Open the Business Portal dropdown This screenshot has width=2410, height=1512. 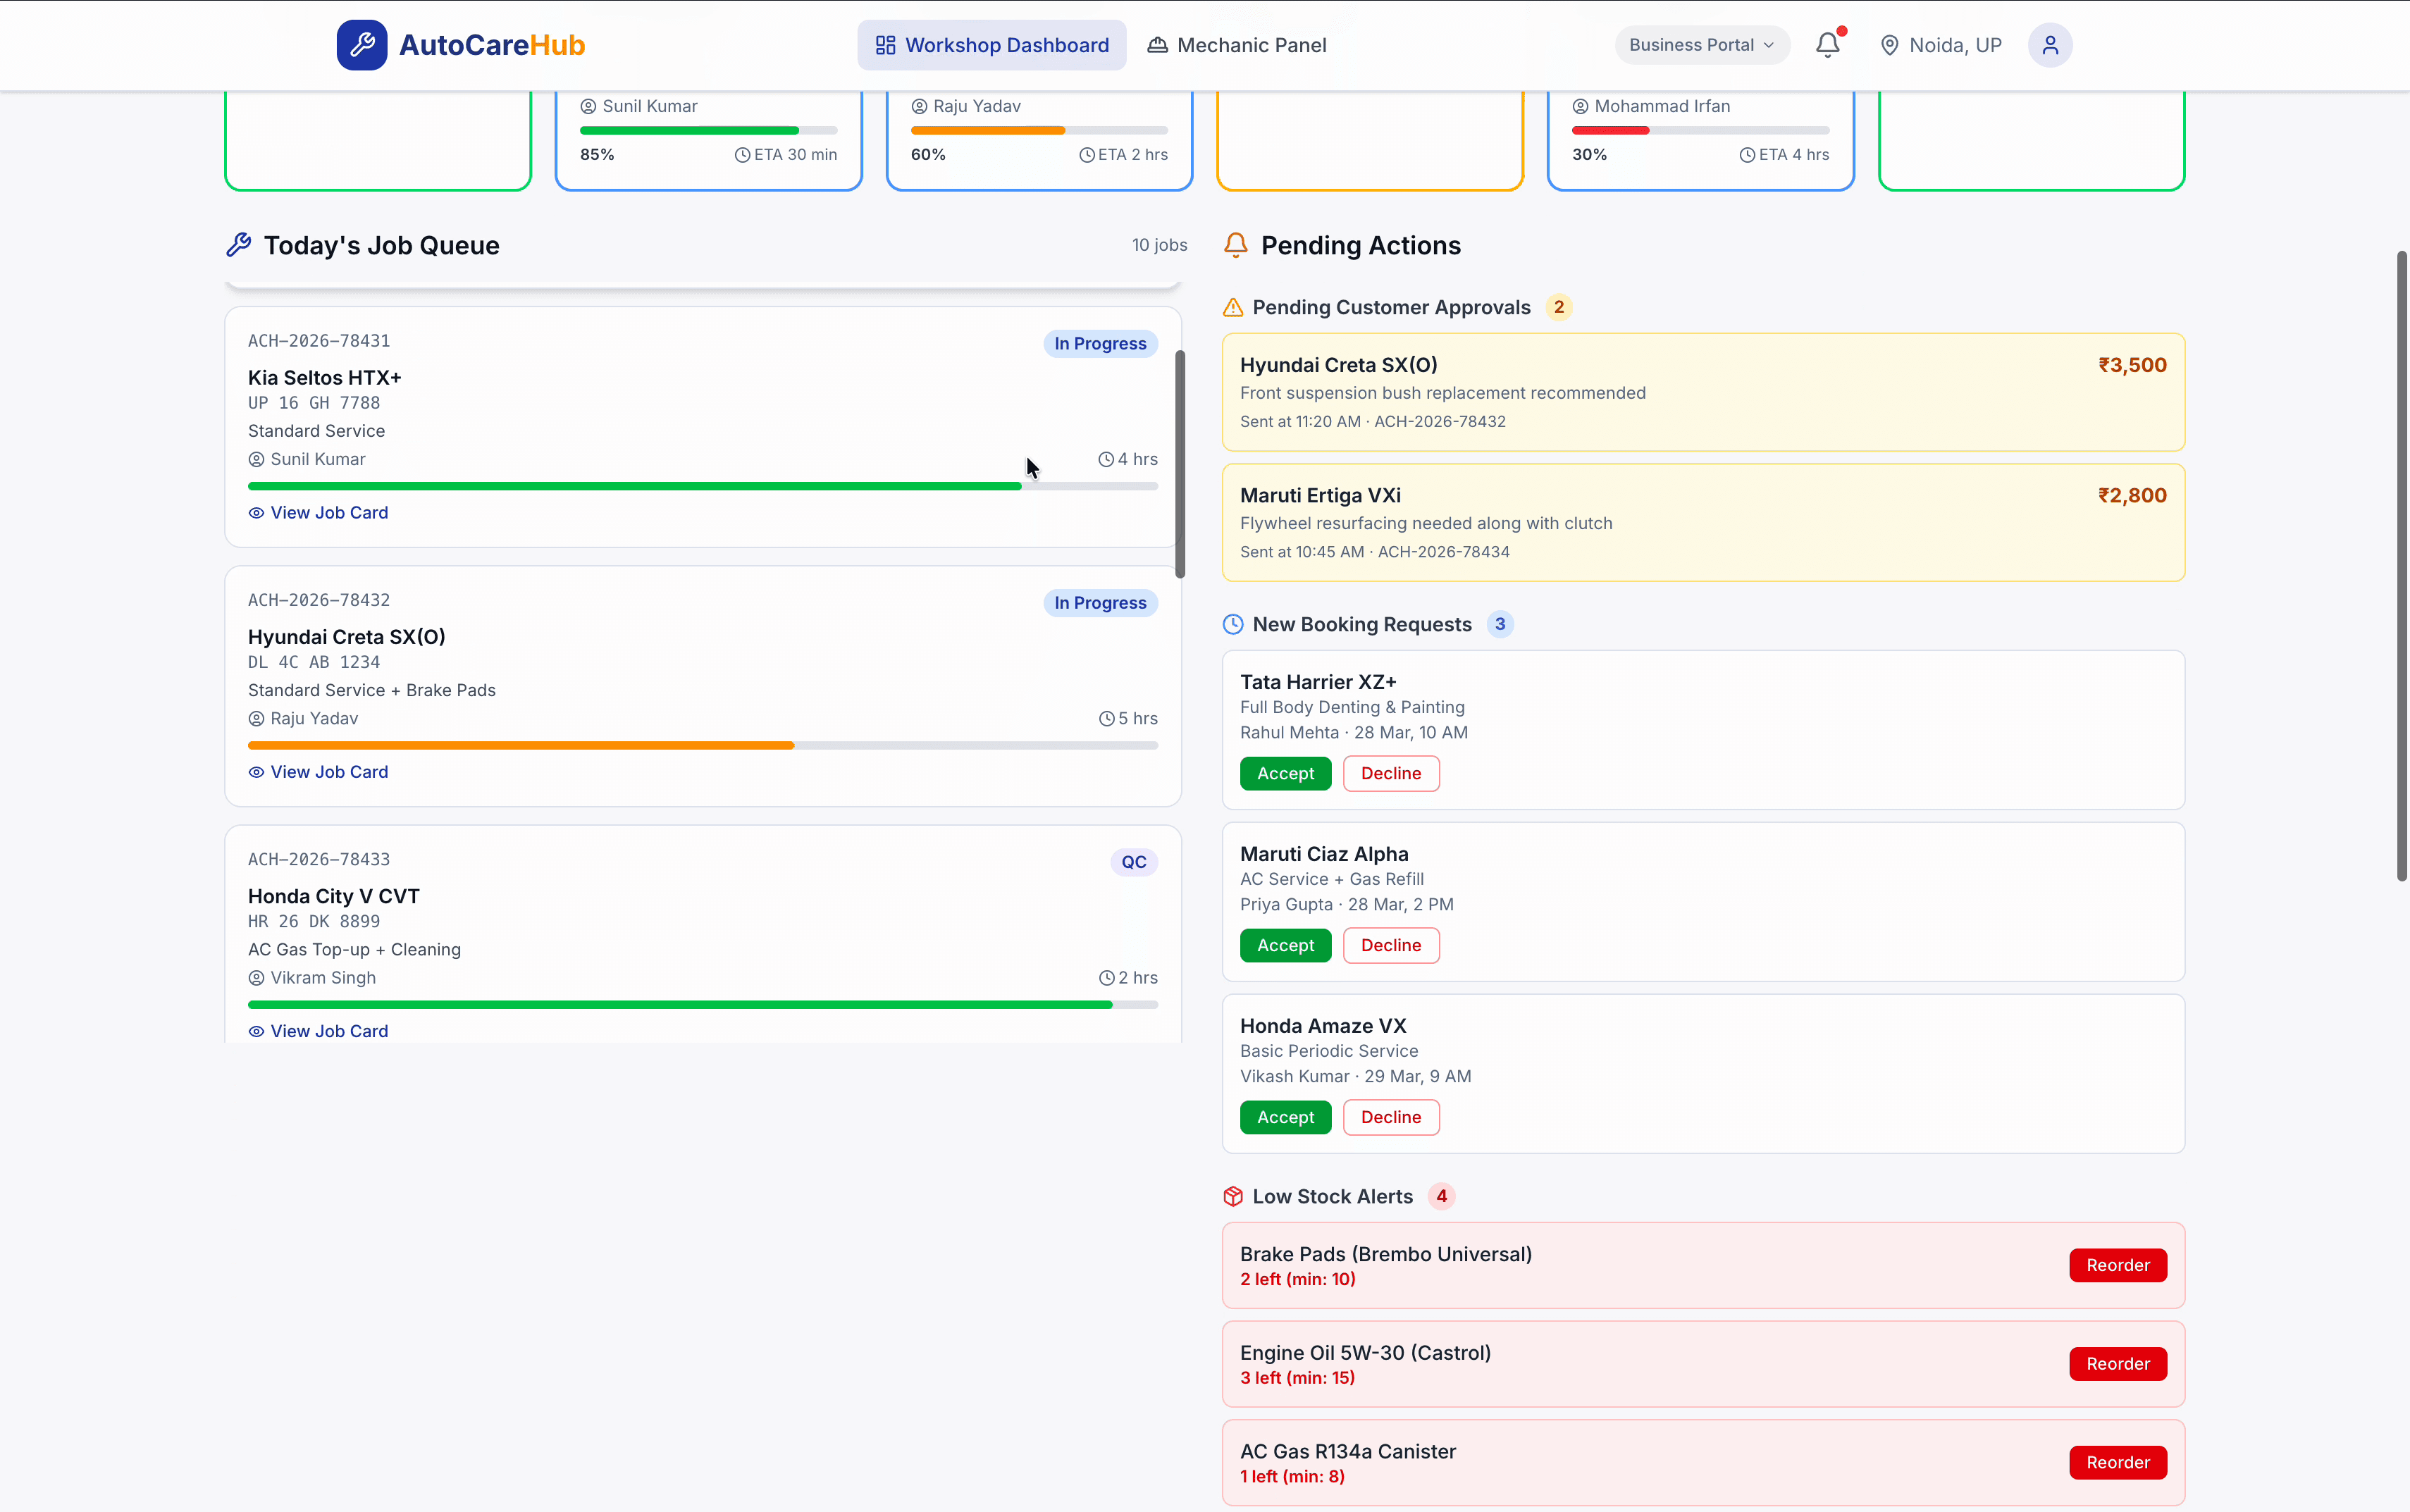pyautogui.click(x=1700, y=44)
